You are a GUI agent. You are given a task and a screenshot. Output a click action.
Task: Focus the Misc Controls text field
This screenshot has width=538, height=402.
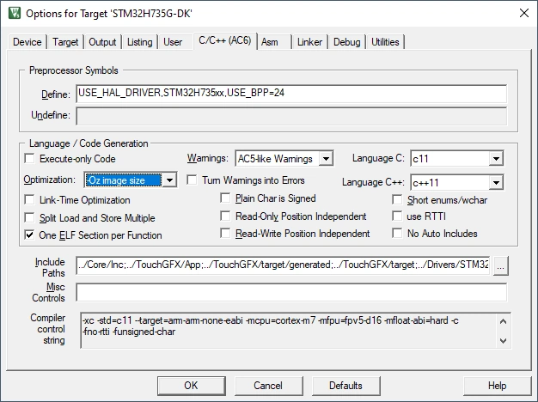[290, 292]
